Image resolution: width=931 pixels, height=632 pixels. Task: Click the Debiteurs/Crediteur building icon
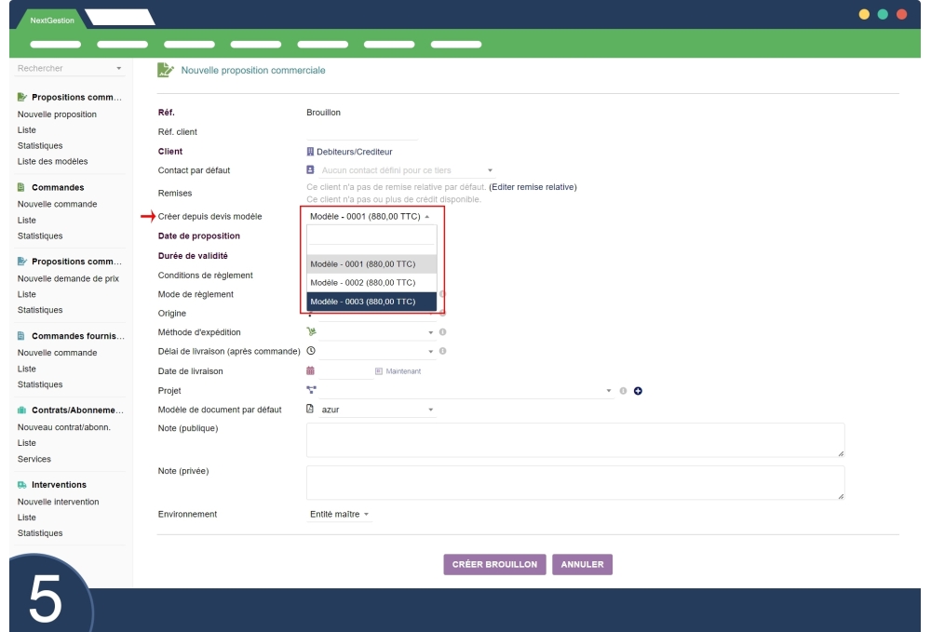point(311,152)
